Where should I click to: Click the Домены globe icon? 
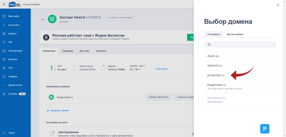4,34
